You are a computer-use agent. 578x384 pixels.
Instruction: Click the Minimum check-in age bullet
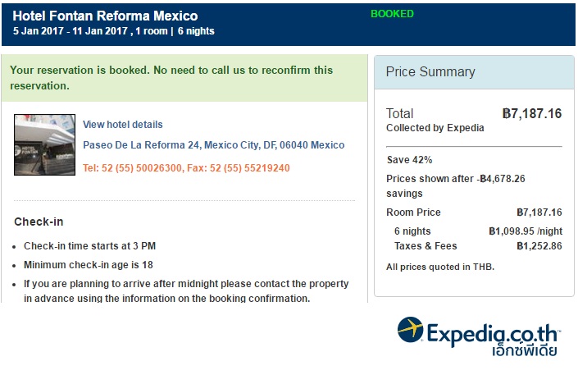pos(89,265)
